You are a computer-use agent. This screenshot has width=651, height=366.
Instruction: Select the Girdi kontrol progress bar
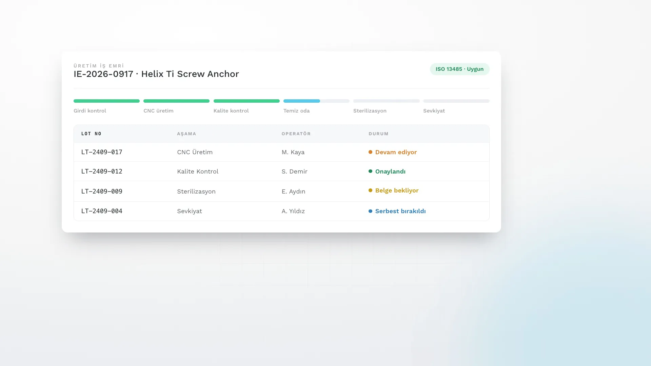(106, 101)
